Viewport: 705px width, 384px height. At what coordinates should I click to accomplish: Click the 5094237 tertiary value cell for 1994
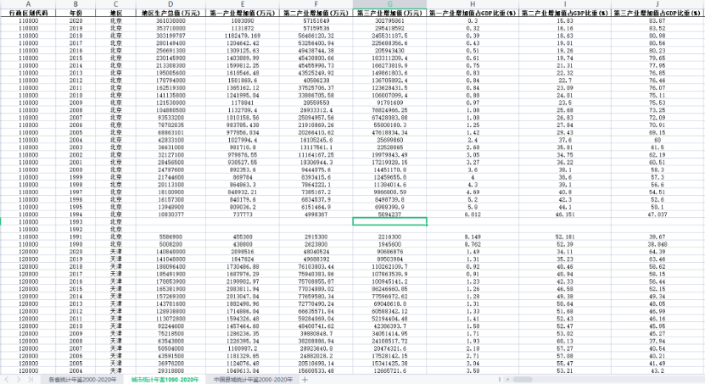pos(389,214)
